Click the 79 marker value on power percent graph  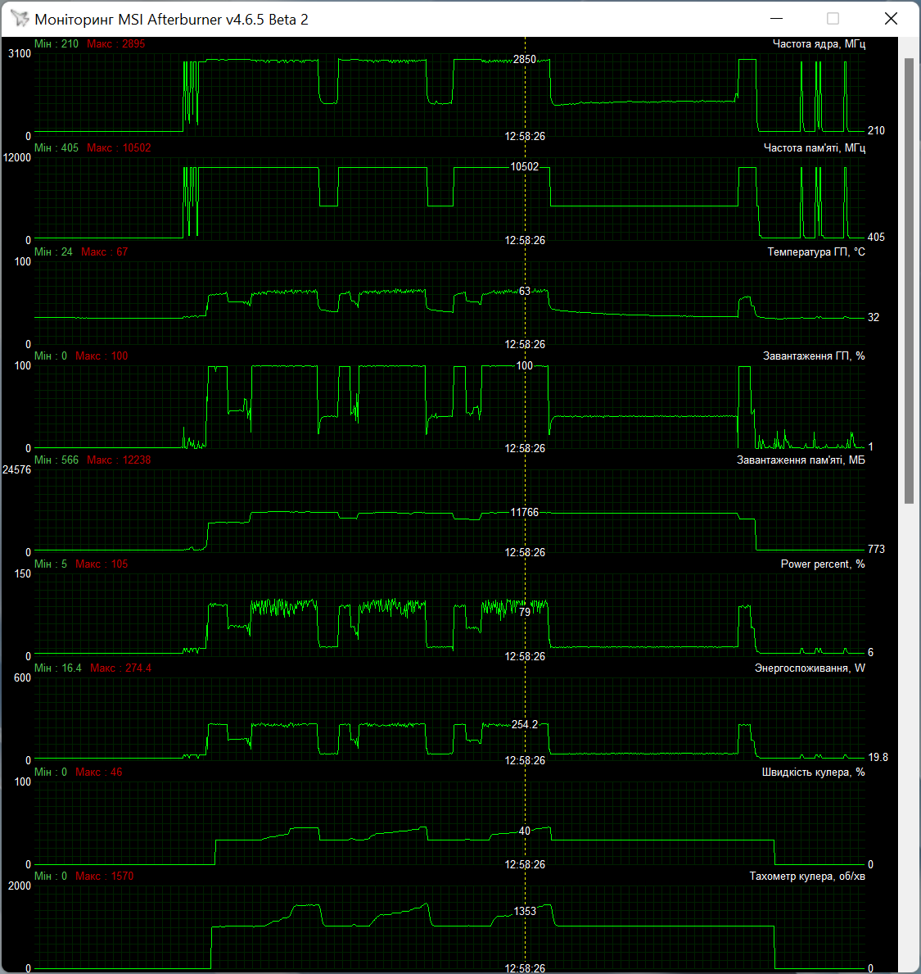(x=525, y=612)
